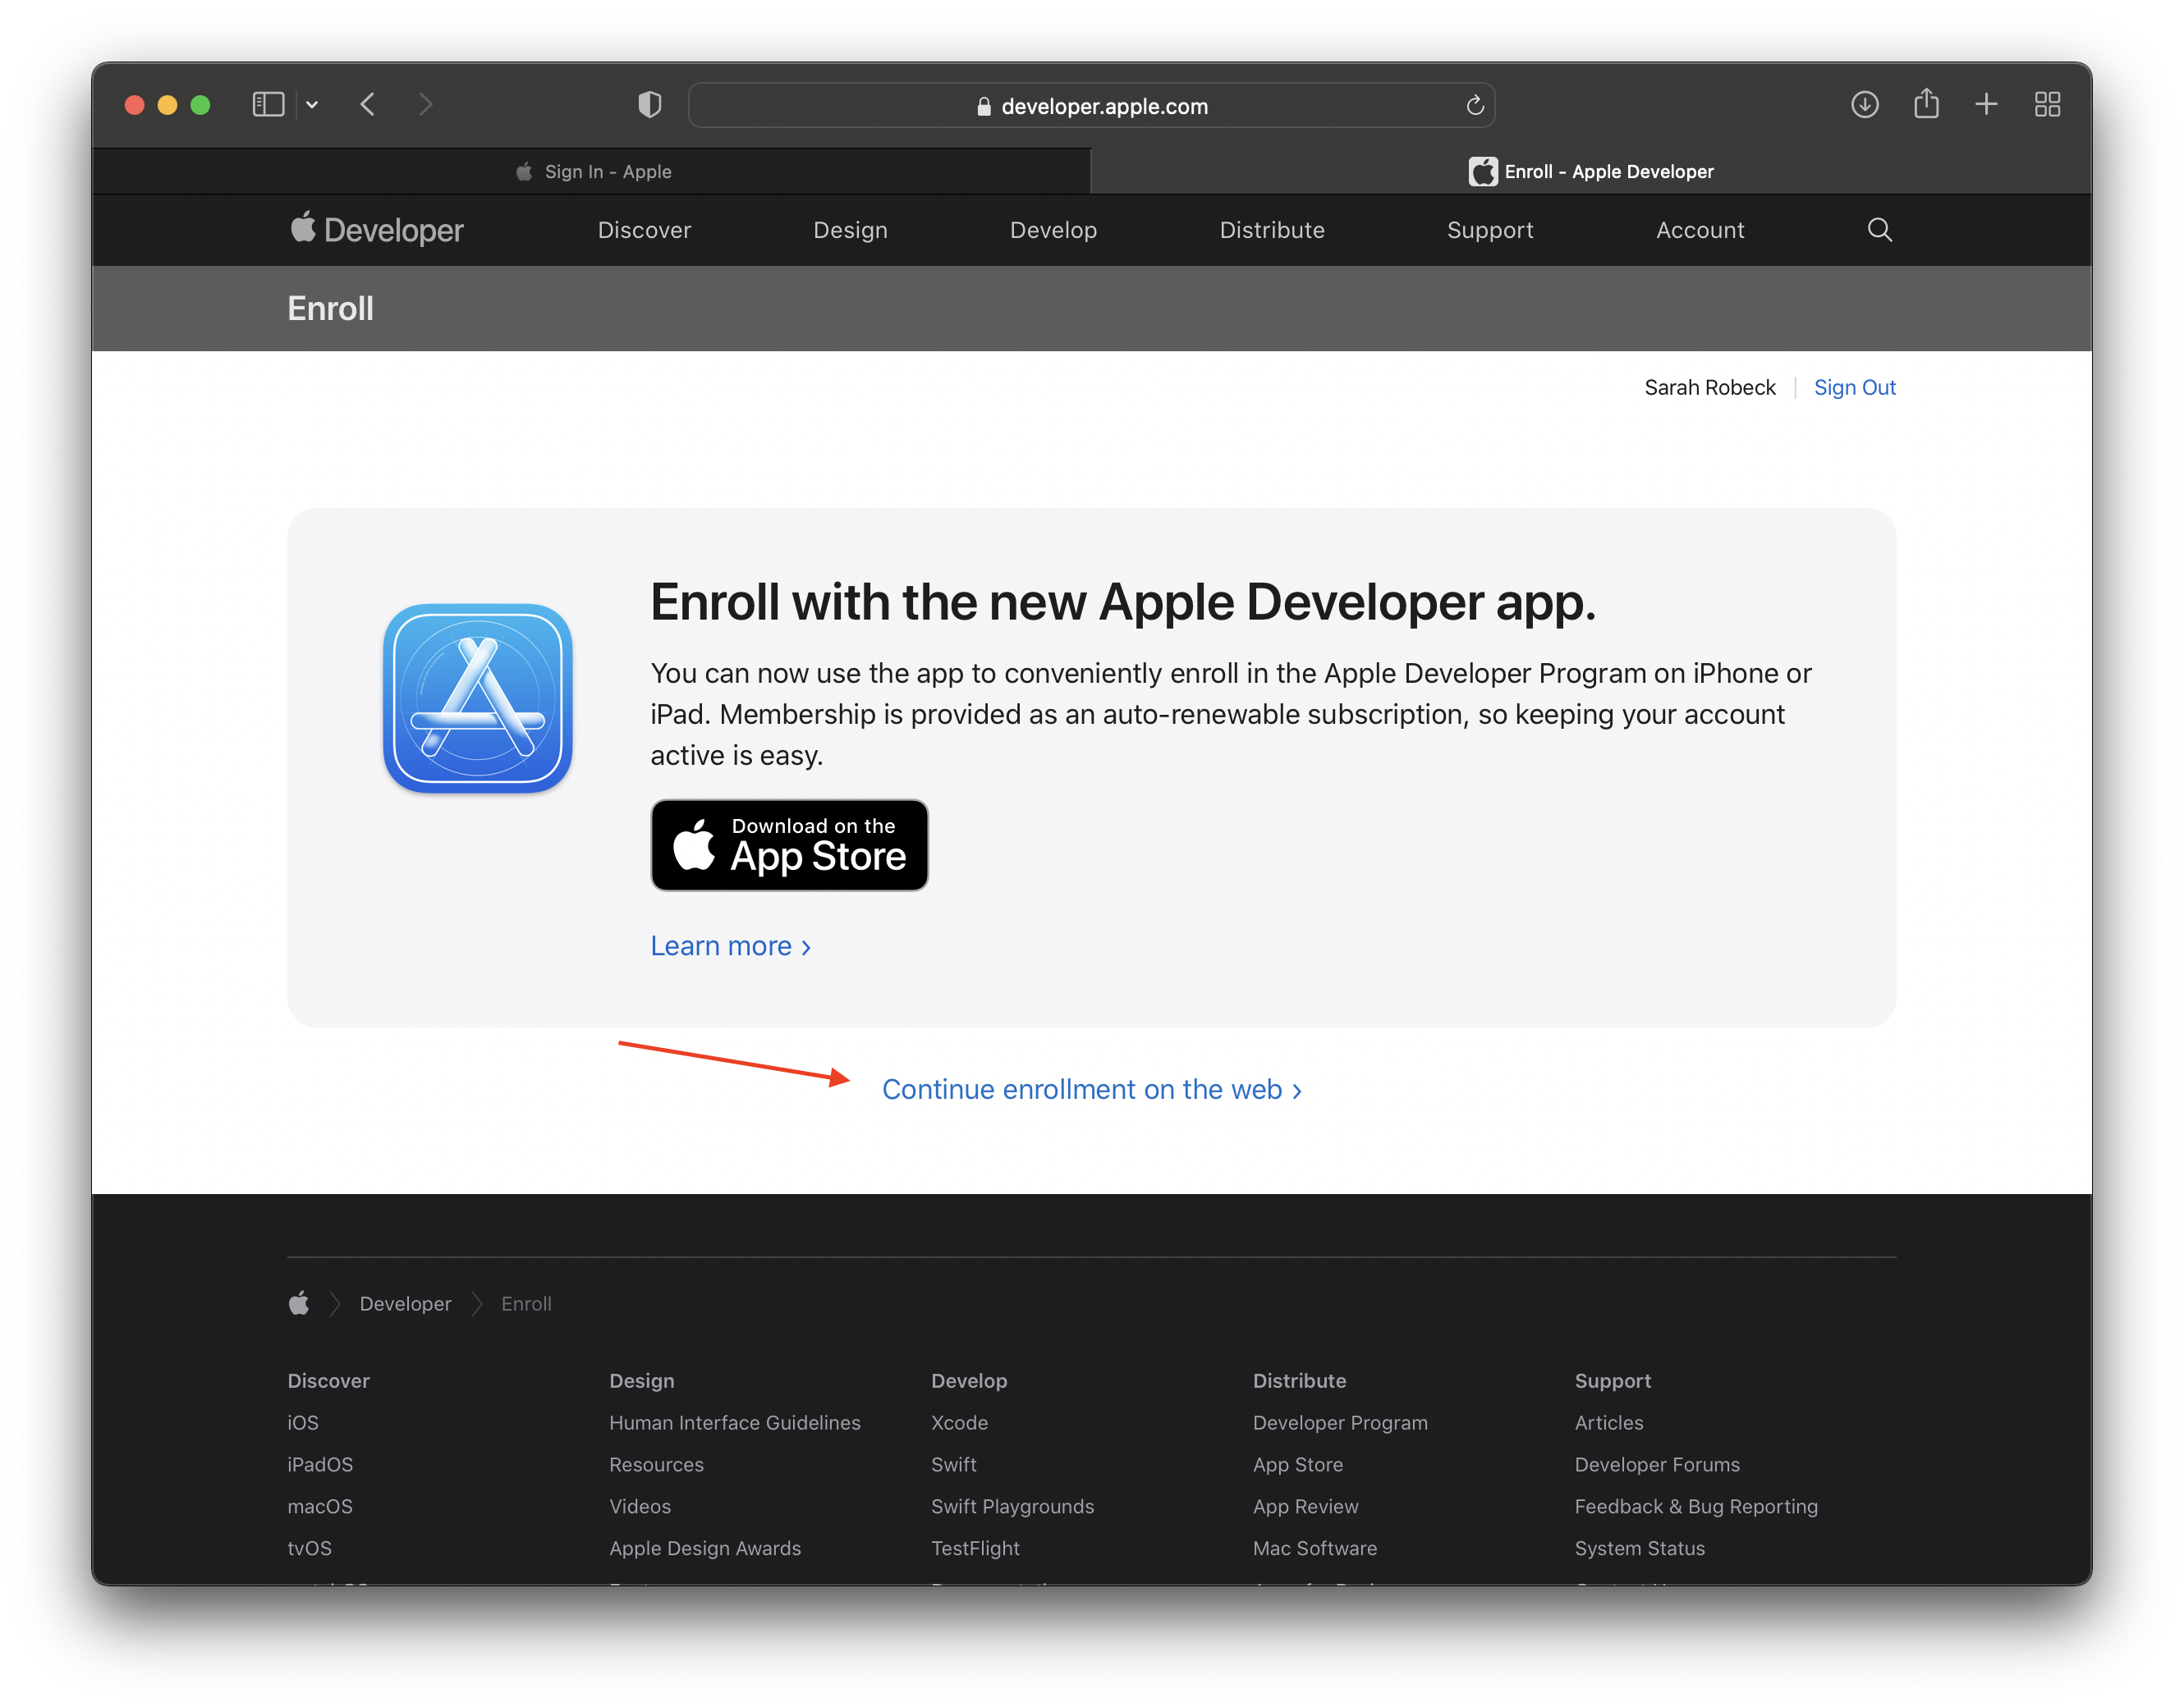Open the Design menu

pyautogui.click(x=851, y=231)
